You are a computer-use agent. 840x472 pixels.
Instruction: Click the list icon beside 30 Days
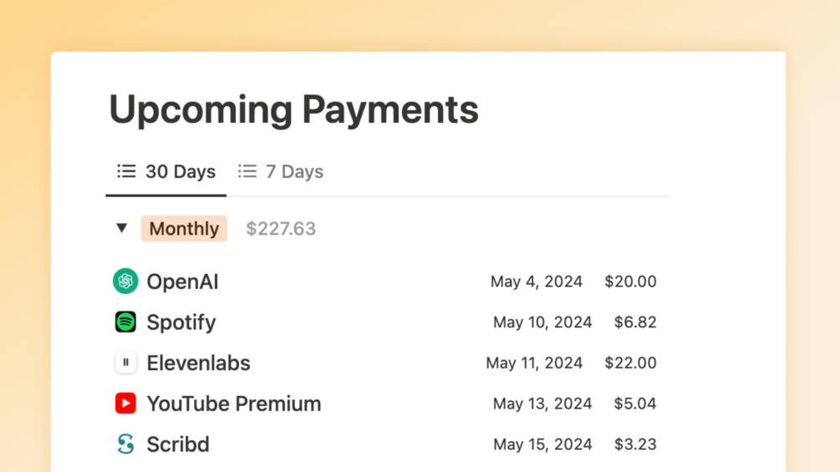[126, 171]
